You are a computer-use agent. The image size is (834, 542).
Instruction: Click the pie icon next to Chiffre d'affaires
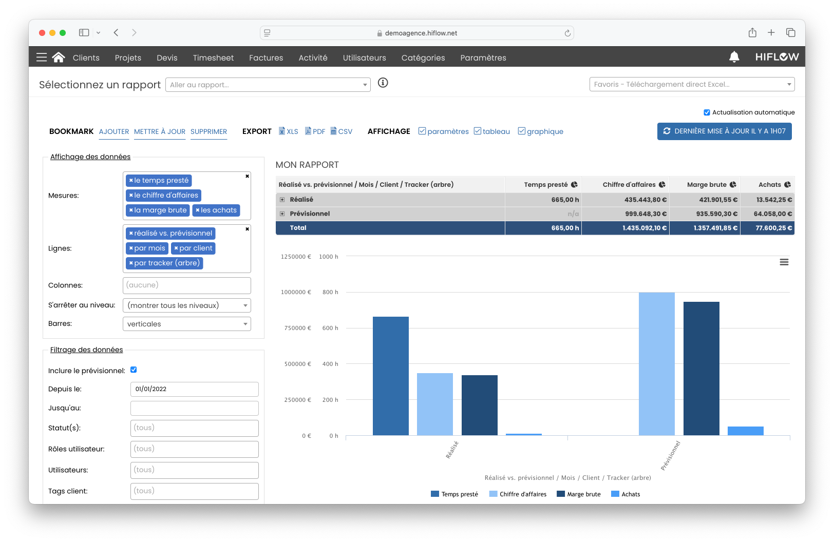(x=662, y=185)
